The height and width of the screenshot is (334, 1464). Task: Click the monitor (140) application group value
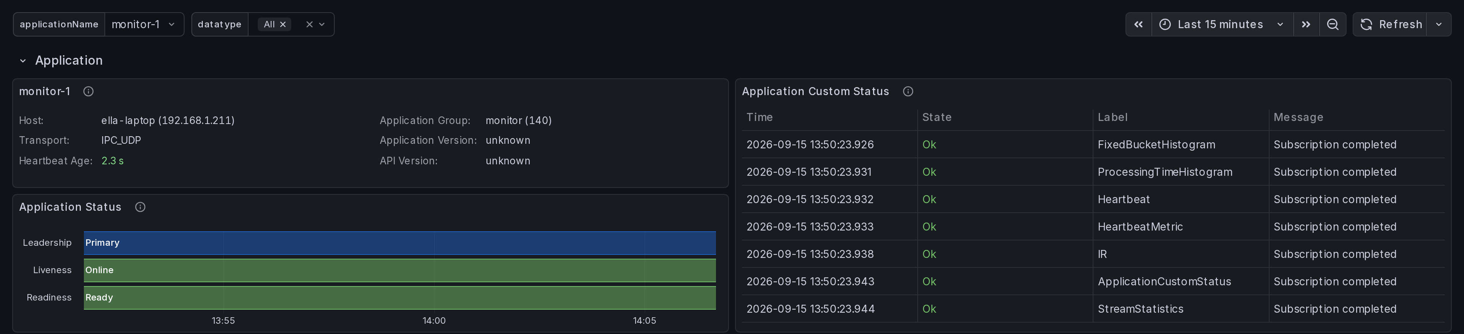click(518, 120)
